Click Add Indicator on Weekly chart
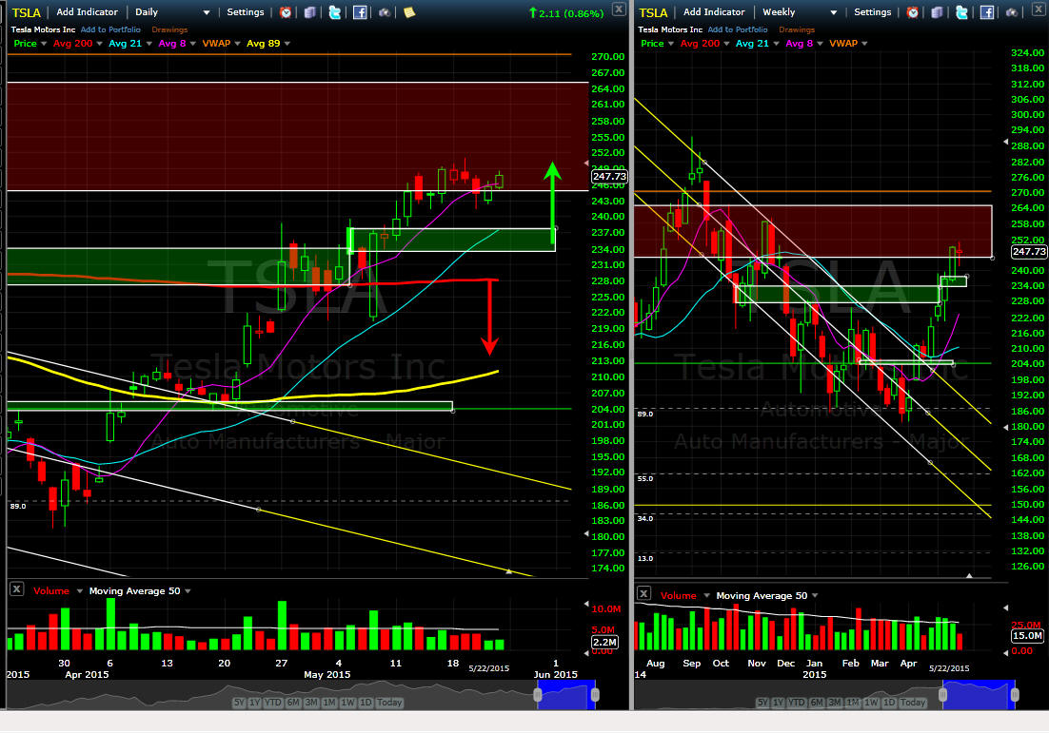1049x733 pixels. [714, 12]
